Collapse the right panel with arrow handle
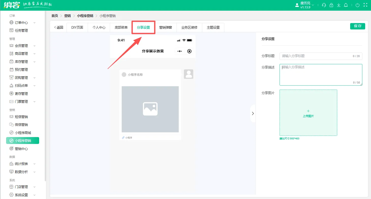This screenshot has width=371, height=199. pyautogui.click(x=253, y=113)
